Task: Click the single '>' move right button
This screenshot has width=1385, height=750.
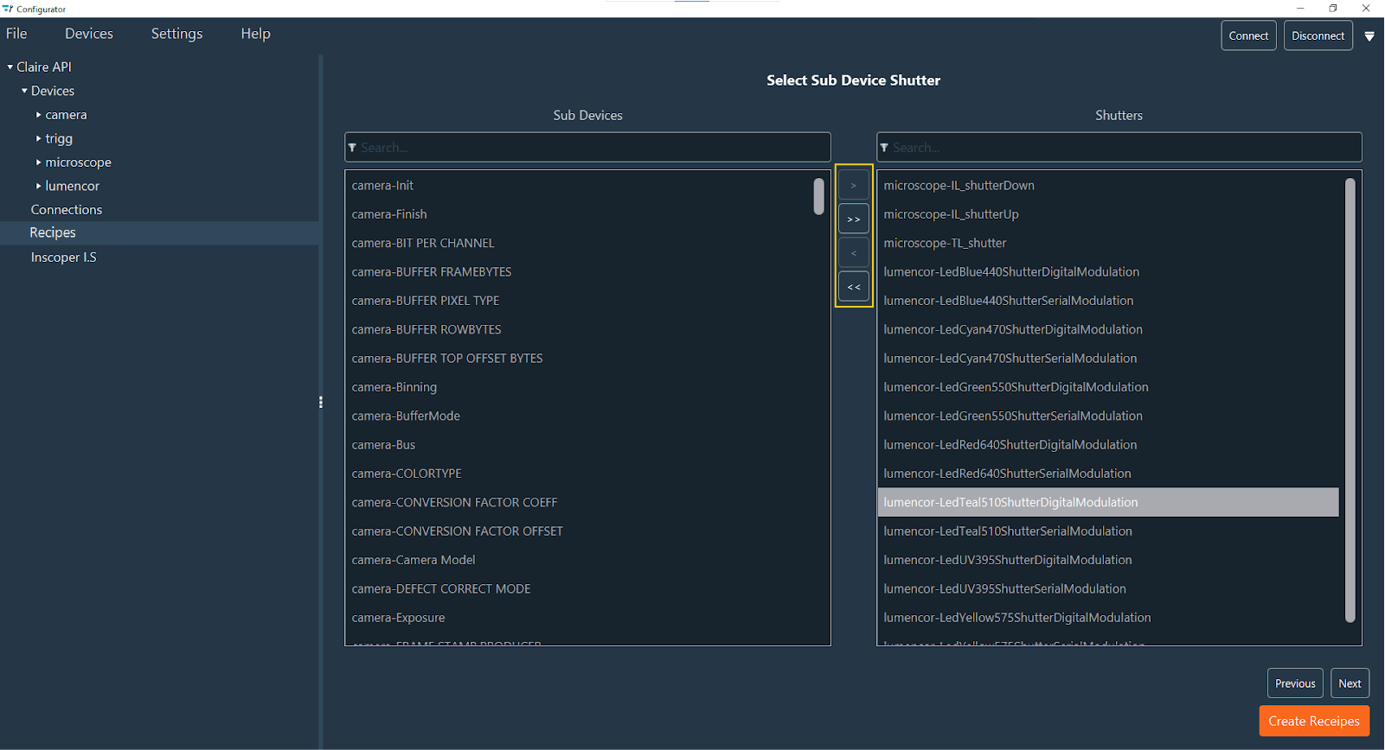Action: point(853,185)
